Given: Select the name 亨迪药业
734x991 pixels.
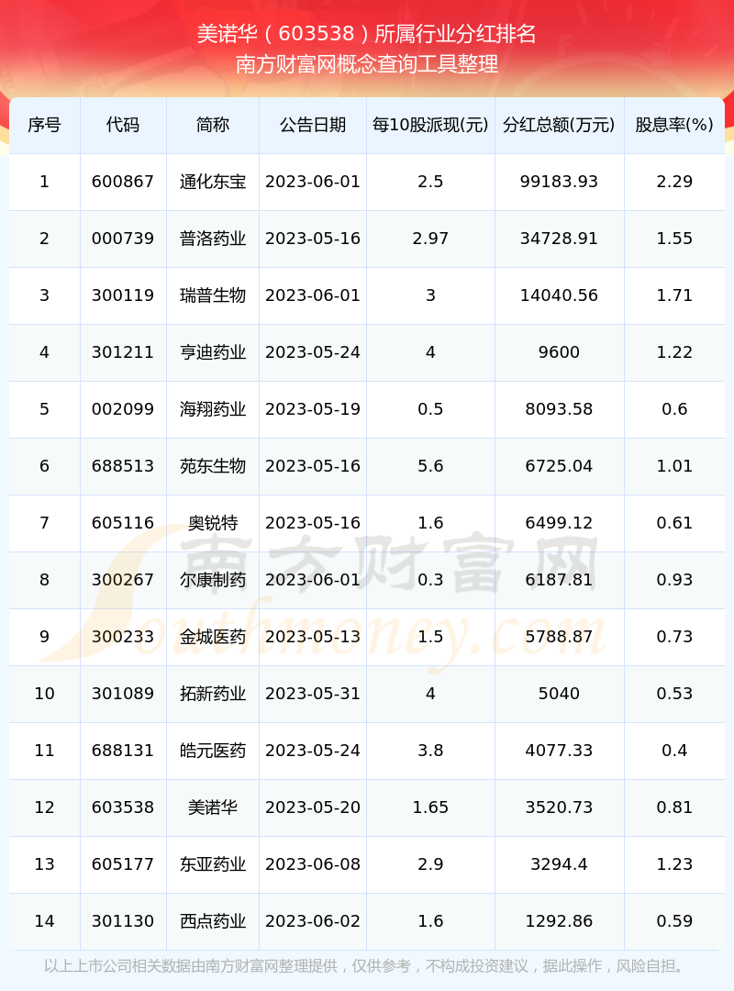Looking at the screenshot, I should point(213,352).
